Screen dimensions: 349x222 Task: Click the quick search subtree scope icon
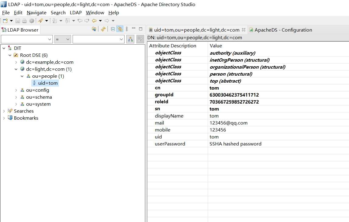[x=130, y=39]
